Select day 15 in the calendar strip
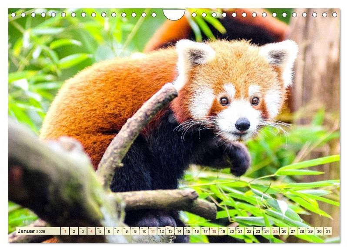 (x=188, y=231)
